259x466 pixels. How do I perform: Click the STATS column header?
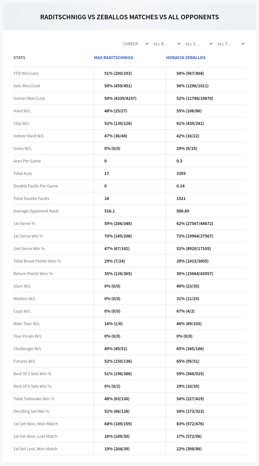[19, 58]
